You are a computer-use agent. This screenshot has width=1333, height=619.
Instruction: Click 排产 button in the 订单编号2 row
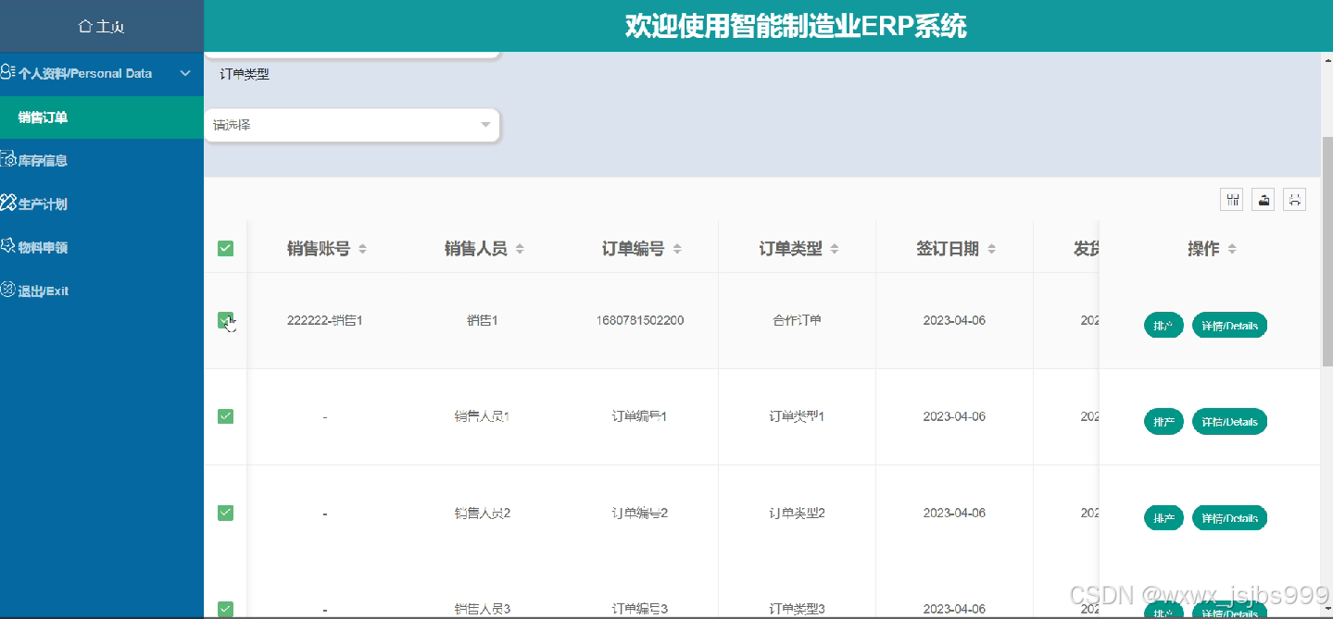(x=1163, y=518)
